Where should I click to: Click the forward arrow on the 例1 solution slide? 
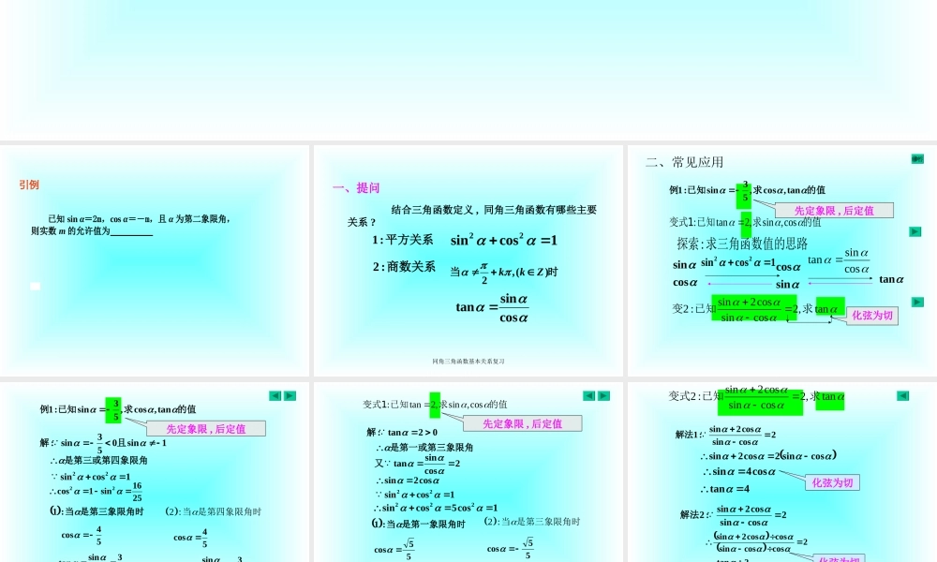pyautogui.click(x=290, y=396)
